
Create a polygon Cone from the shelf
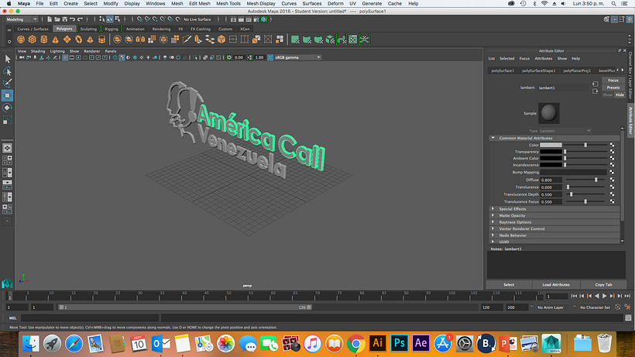56,39
